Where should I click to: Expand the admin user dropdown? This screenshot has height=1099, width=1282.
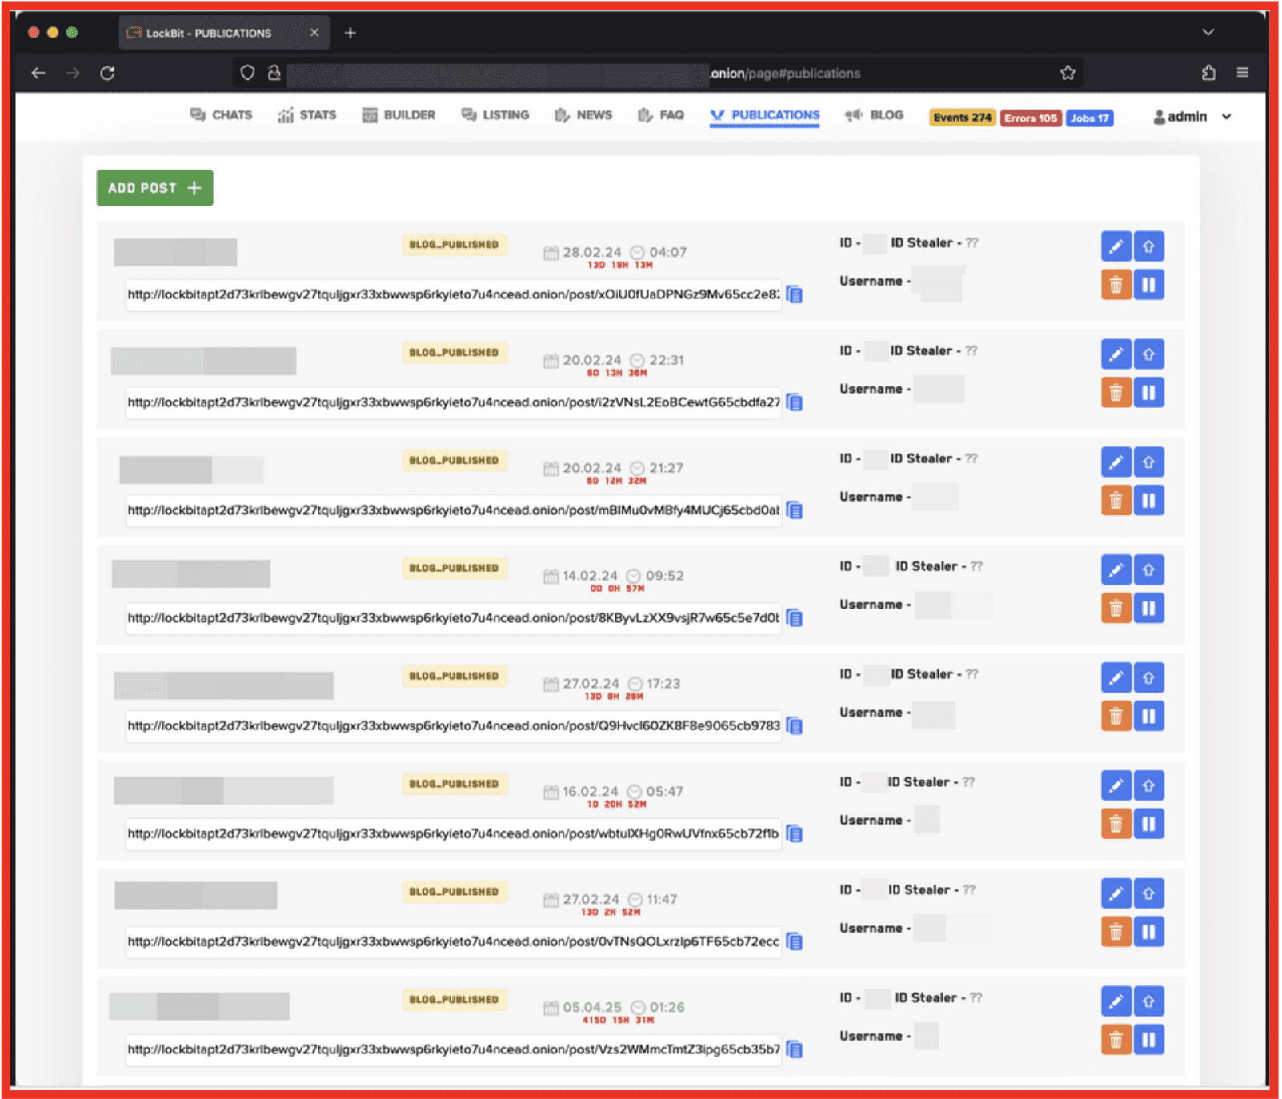coord(1192,117)
